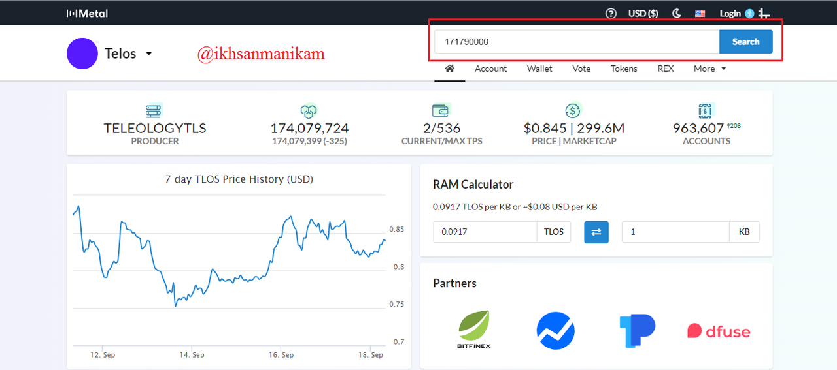Image resolution: width=837 pixels, height=370 pixels.
Task: Open the Wallet tab
Action: 539,69
